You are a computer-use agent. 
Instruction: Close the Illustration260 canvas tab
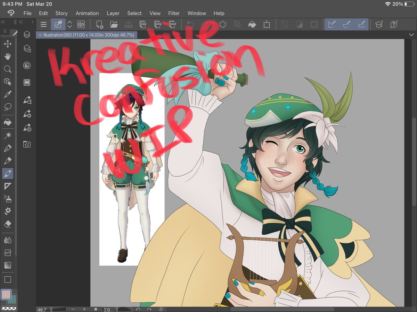pyautogui.click(x=40, y=35)
